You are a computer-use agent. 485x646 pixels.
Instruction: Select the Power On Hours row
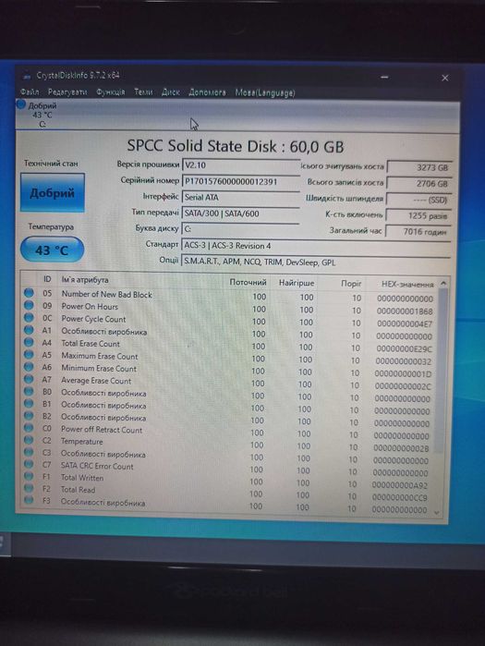point(228,308)
